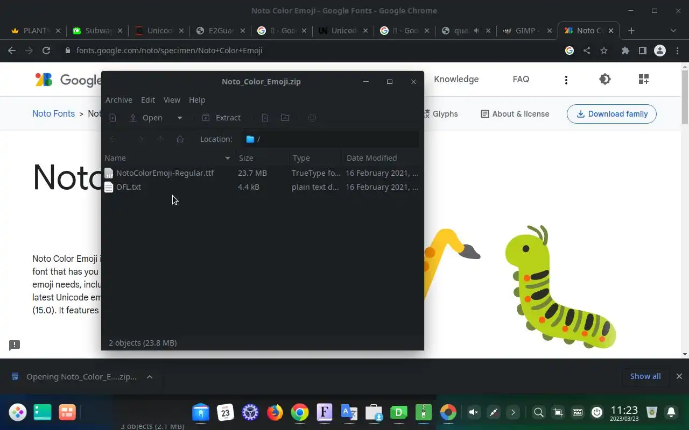Open the Glyphs tab on Google Fonts

(441, 114)
